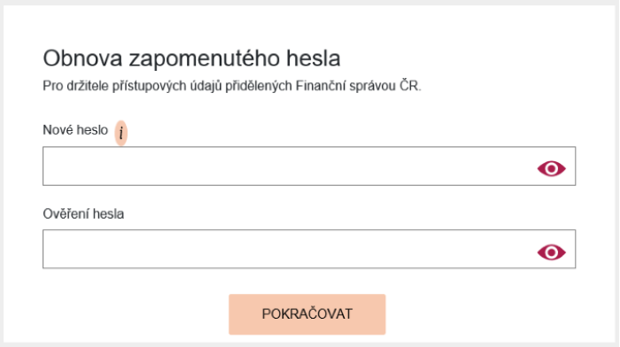The image size is (620, 347).
Task: Place cursor in the upper password text box
Action: [x=309, y=166]
